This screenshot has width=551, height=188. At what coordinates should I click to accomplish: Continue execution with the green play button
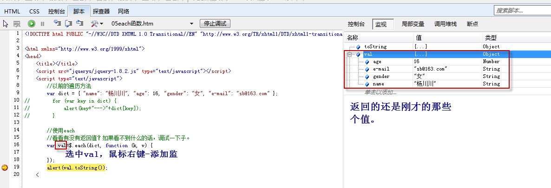[x=32, y=24]
